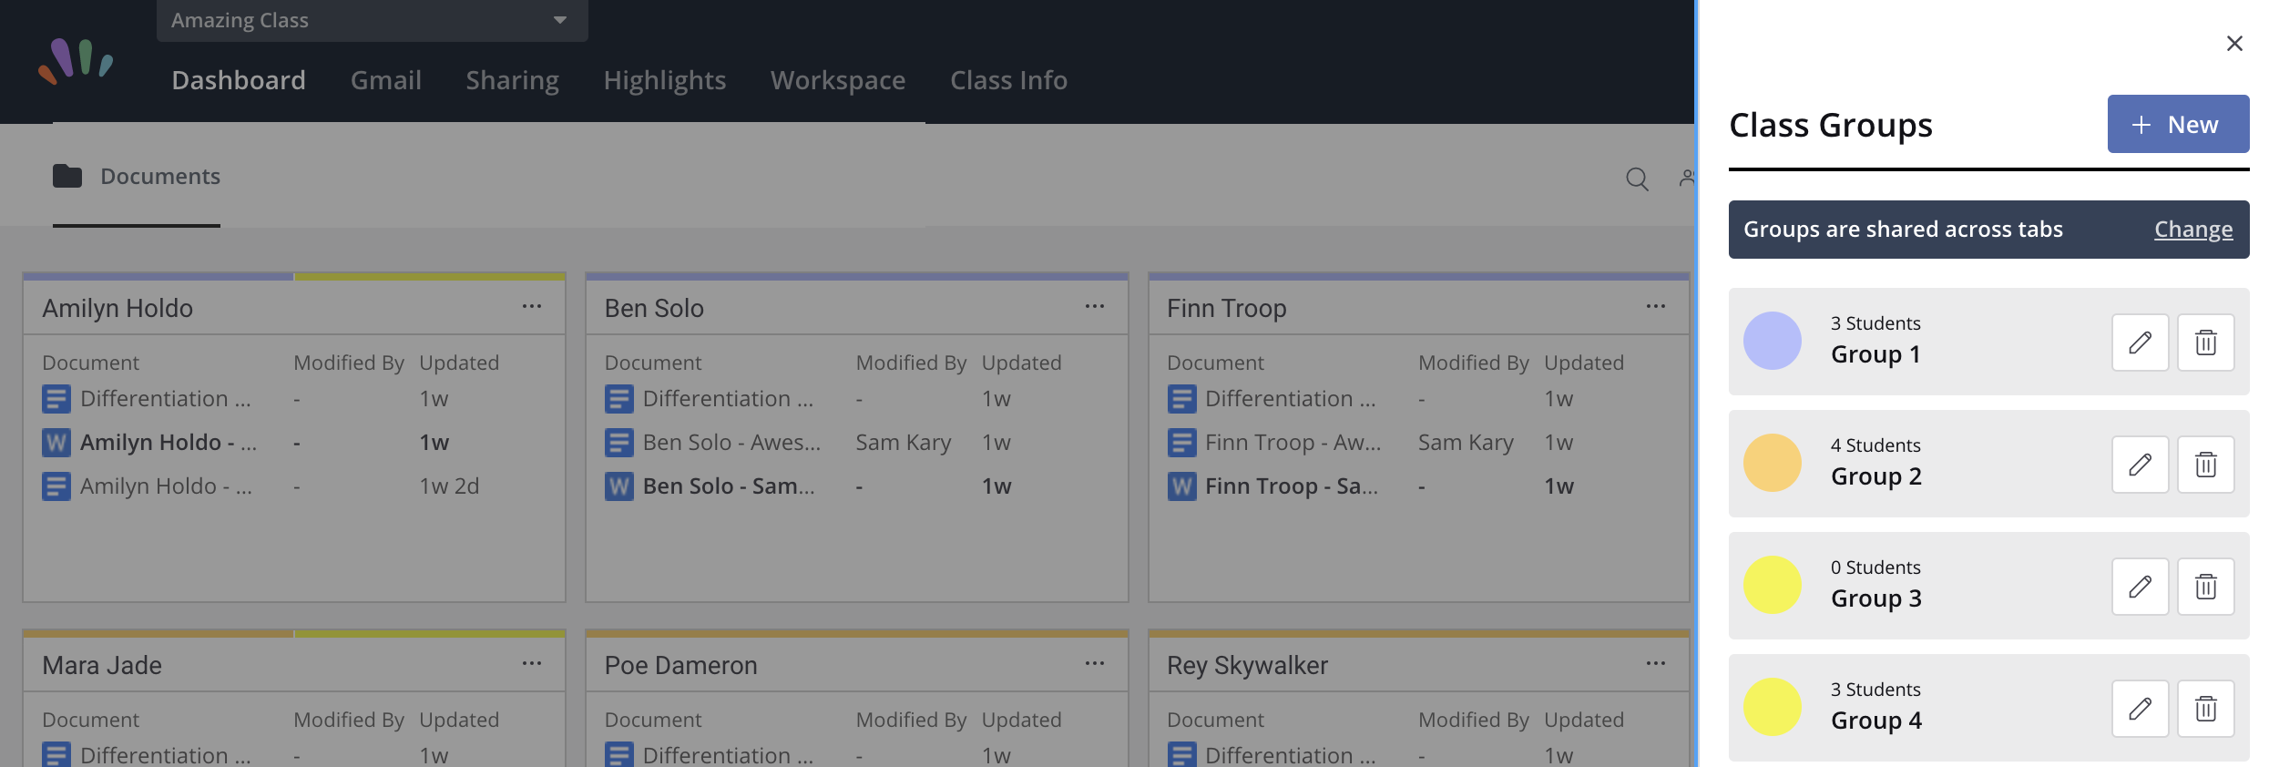Click Group 3 yellow color swatch
Image resolution: width=2279 pixels, height=767 pixels.
pos(1772,585)
